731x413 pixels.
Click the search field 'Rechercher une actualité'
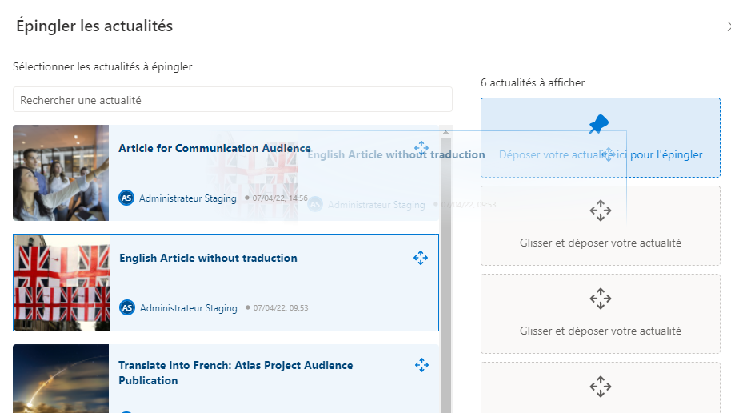(232, 99)
